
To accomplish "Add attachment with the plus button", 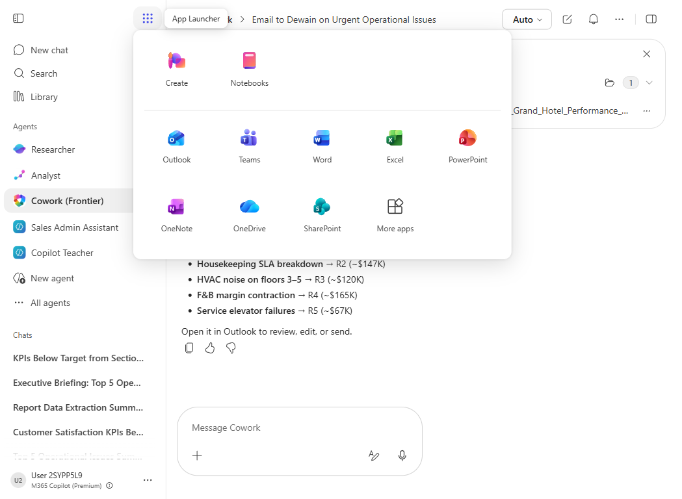I will point(197,455).
